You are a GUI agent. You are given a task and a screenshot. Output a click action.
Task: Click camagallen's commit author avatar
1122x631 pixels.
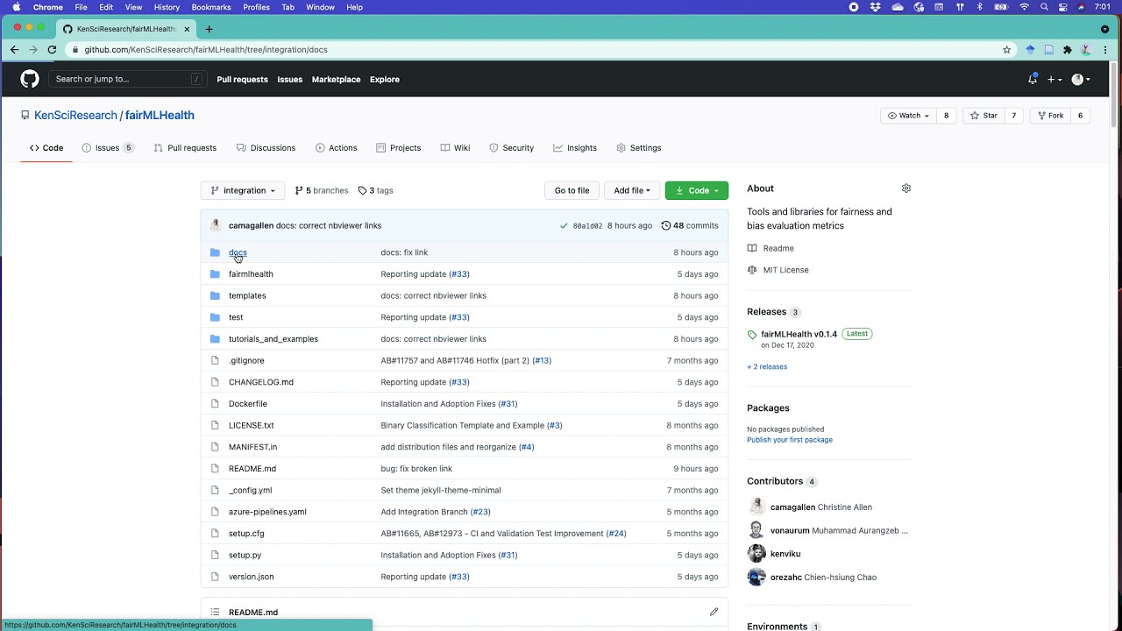pyautogui.click(x=216, y=225)
